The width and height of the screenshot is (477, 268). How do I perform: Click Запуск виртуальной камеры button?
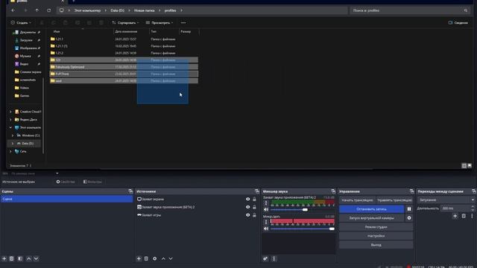[371, 218]
